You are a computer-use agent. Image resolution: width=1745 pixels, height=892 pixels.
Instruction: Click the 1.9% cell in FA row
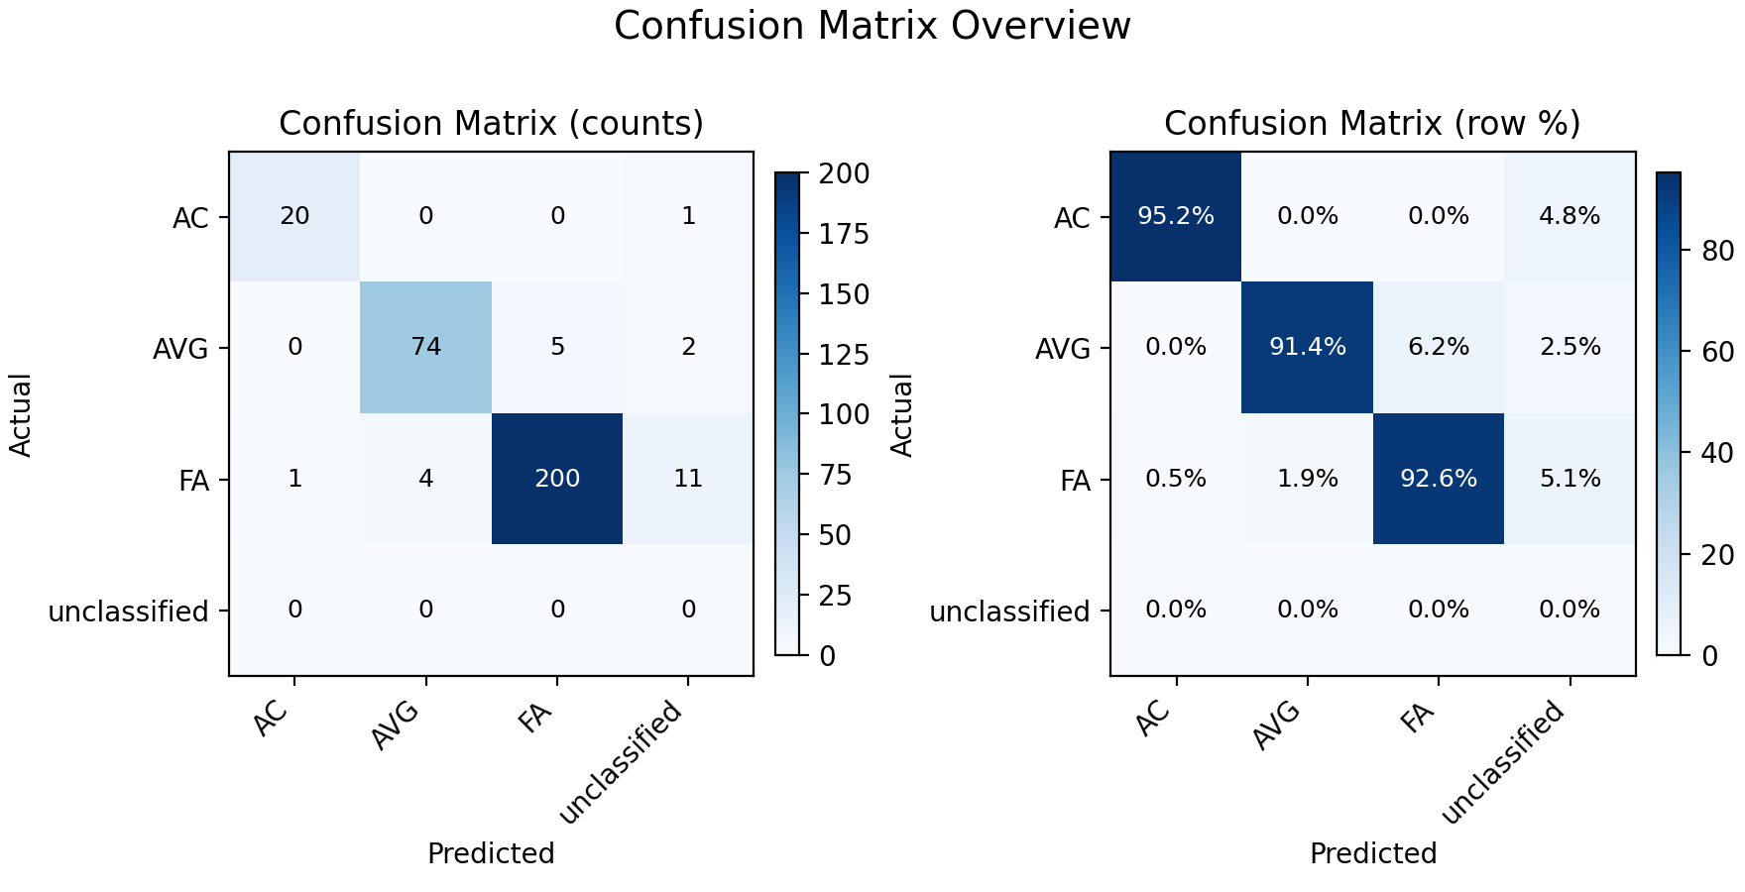coord(1308,479)
